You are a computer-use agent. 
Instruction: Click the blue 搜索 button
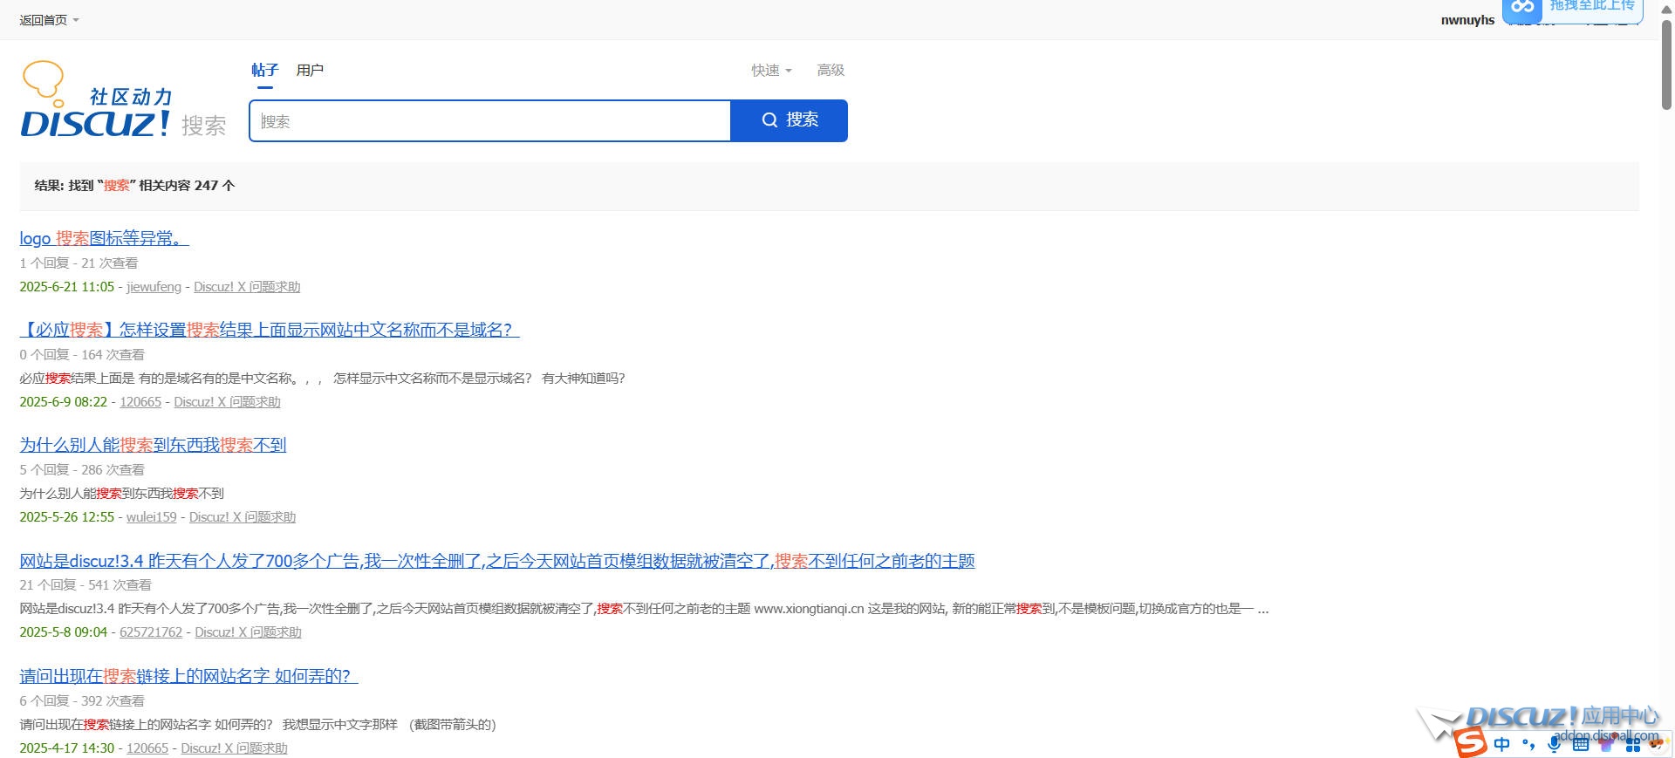pyautogui.click(x=789, y=120)
